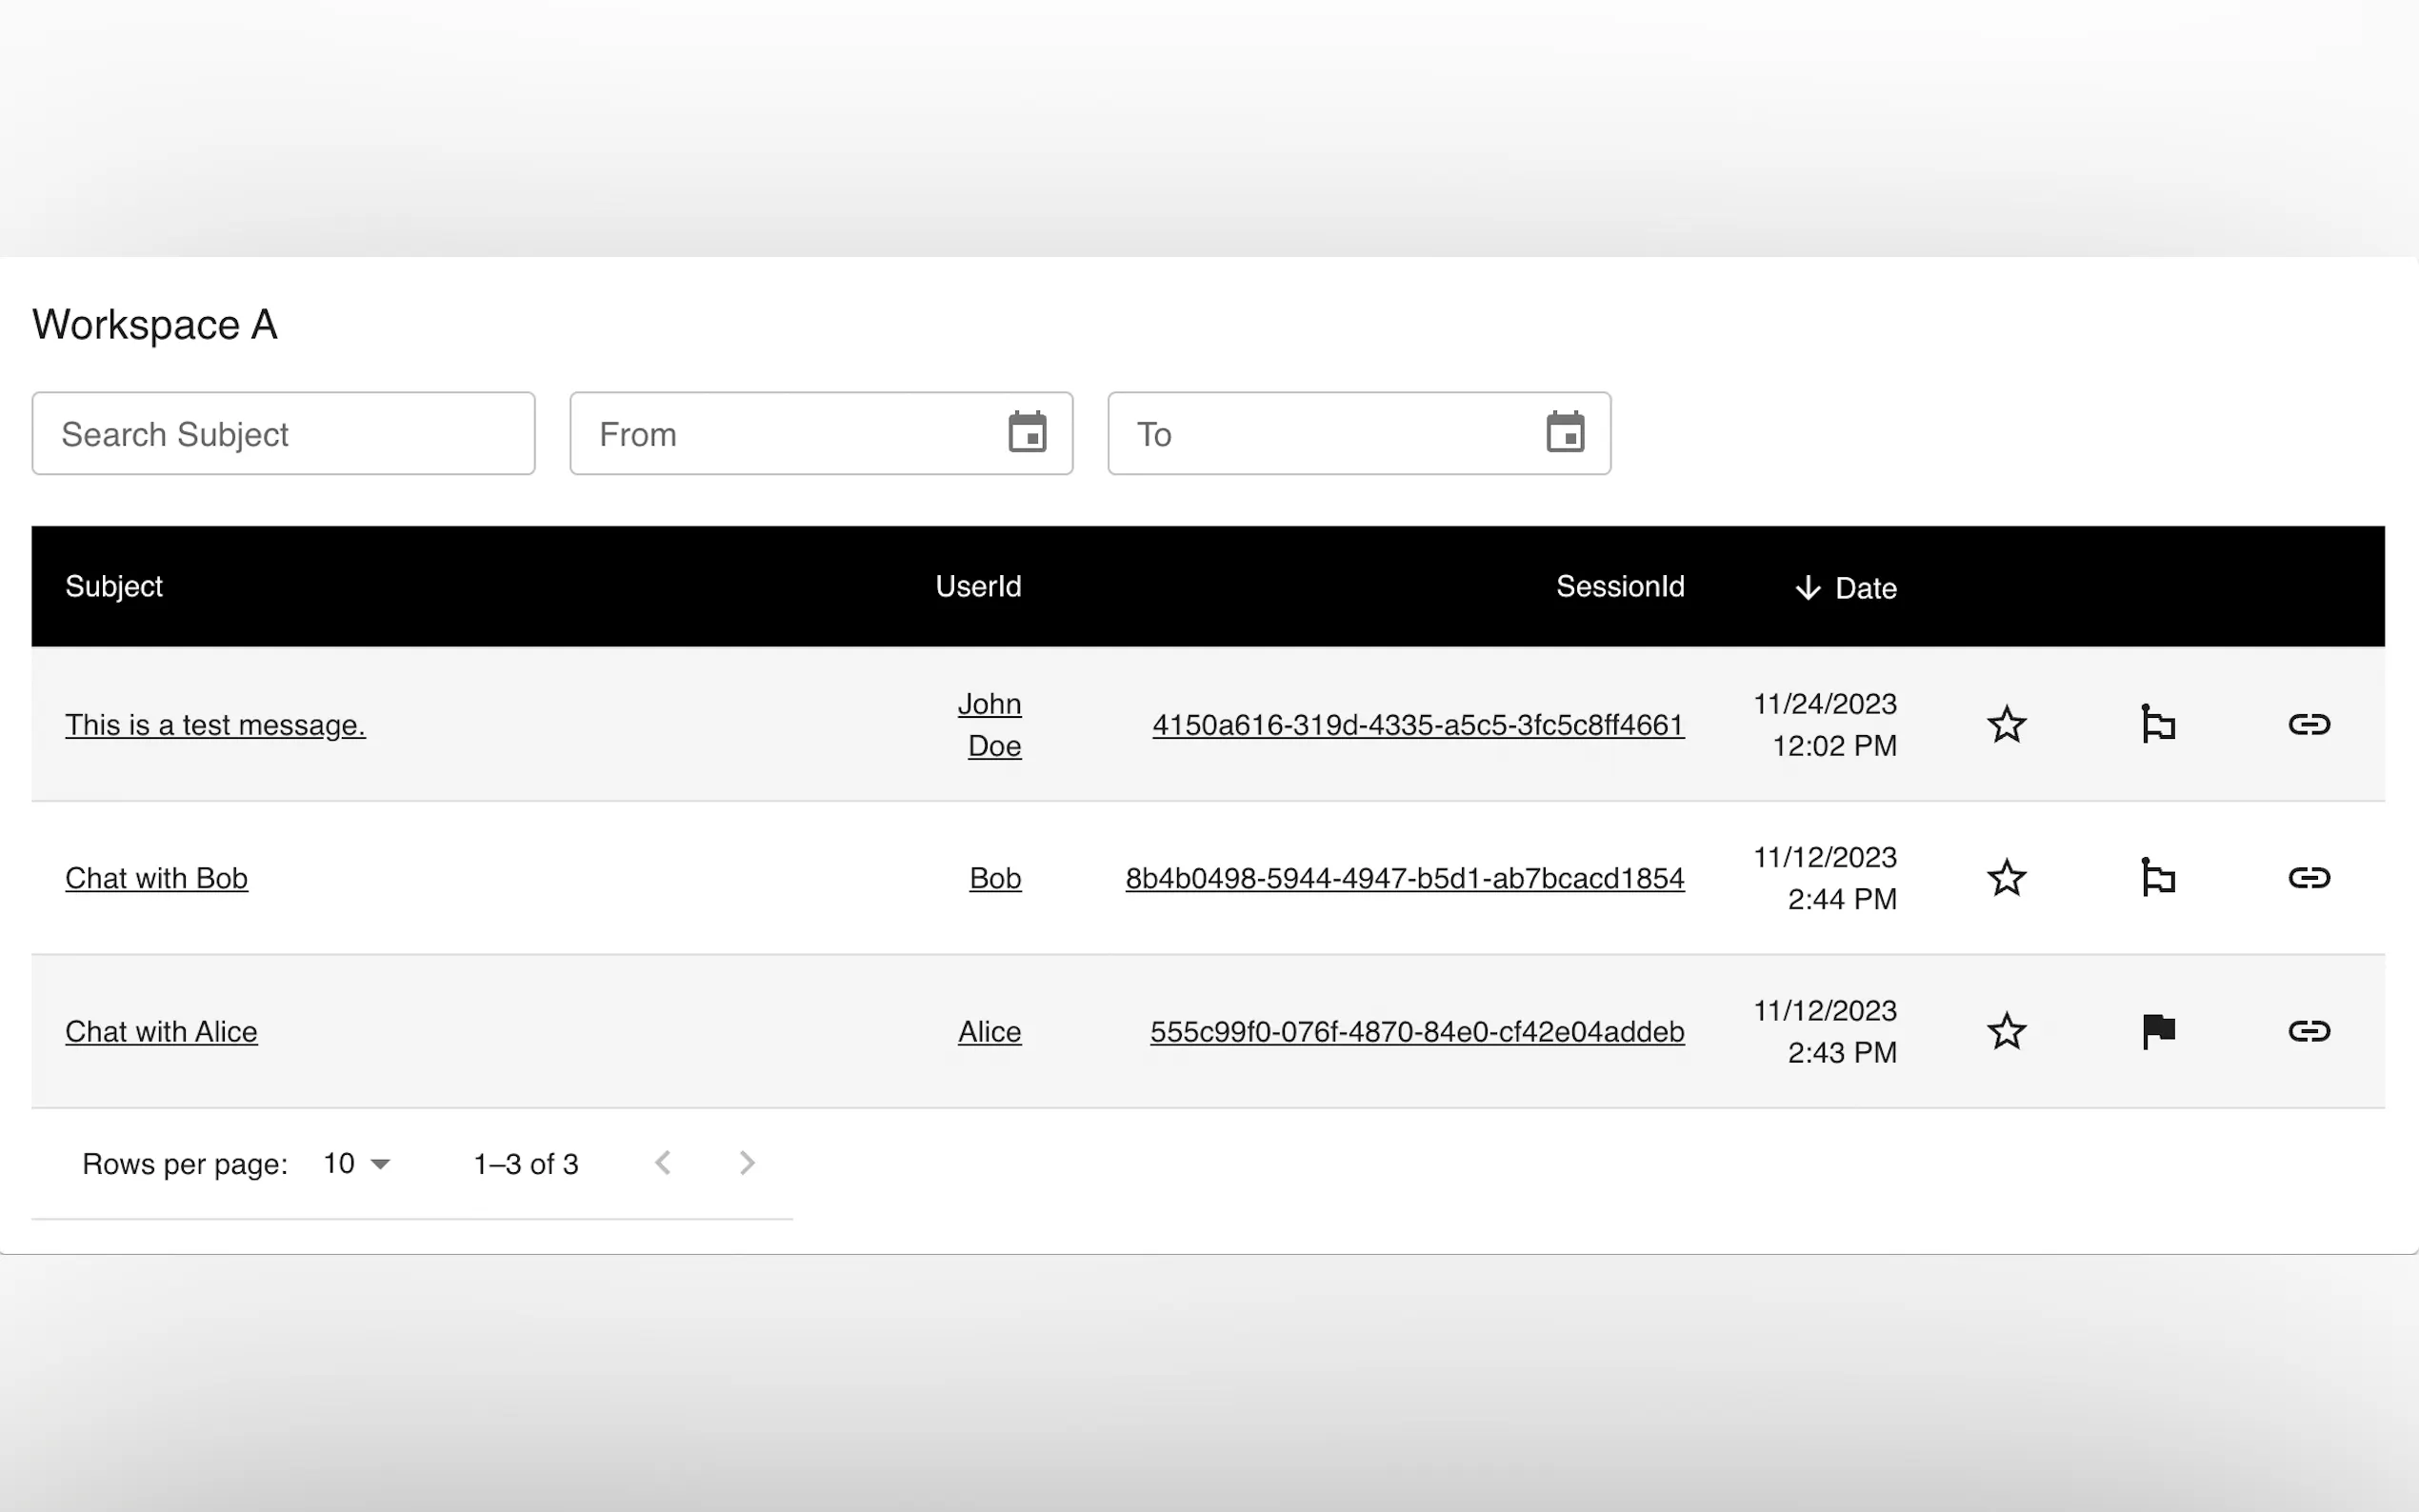Copy link for the test message row
This screenshot has width=2419, height=1512.
[x=2309, y=724]
